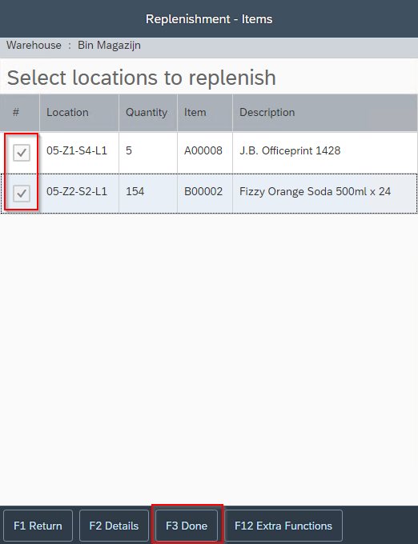Image resolution: width=418 pixels, height=544 pixels.
Task: Uncheck the checkbox for location 05-Z1-S4-L1
Action: click(22, 153)
